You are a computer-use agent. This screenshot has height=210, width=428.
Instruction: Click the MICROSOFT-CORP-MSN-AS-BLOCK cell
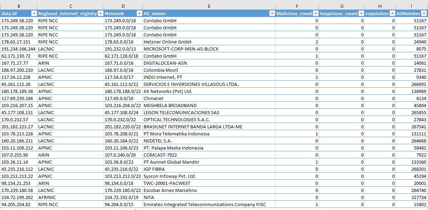pos(209,49)
